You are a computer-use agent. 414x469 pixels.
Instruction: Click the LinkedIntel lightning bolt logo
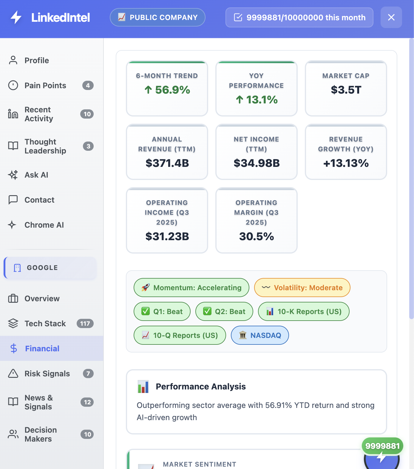[x=16, y=17]
